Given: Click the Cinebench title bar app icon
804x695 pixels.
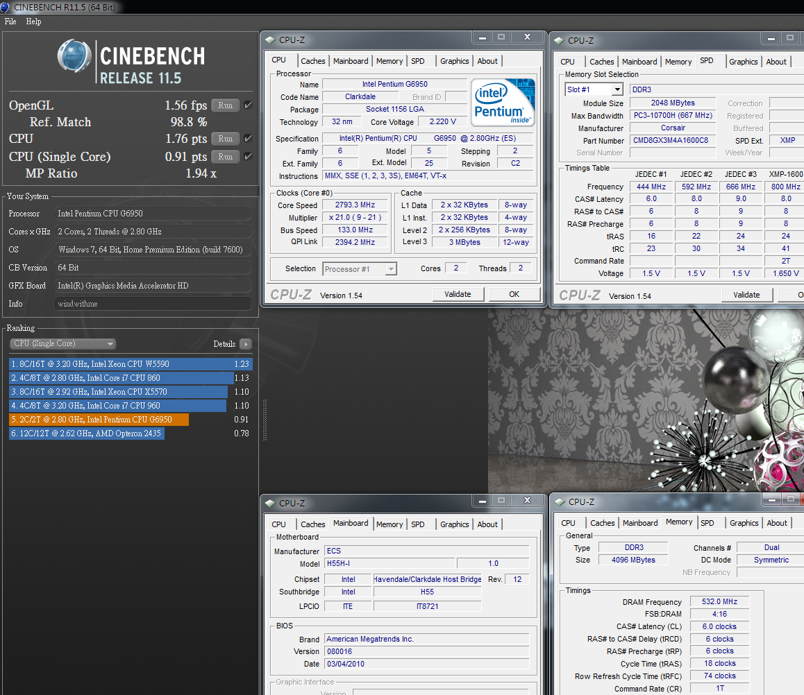Looking at the screenshot, I should [6, 8].
